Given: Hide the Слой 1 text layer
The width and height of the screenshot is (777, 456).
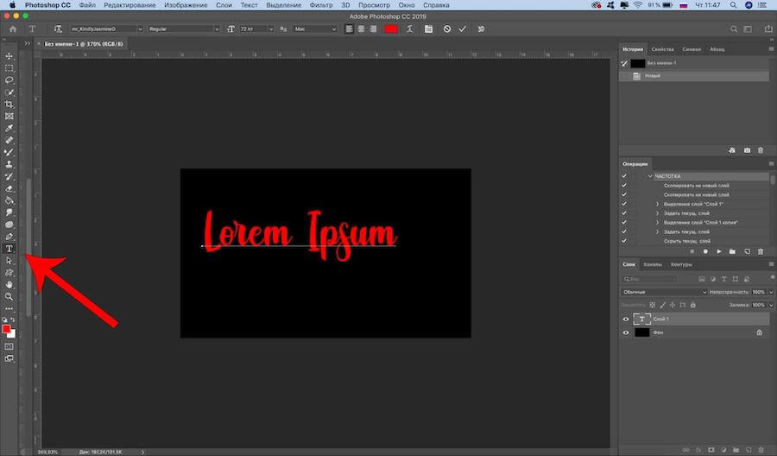Looking at the screenshot, I should (x=627, y=320).
